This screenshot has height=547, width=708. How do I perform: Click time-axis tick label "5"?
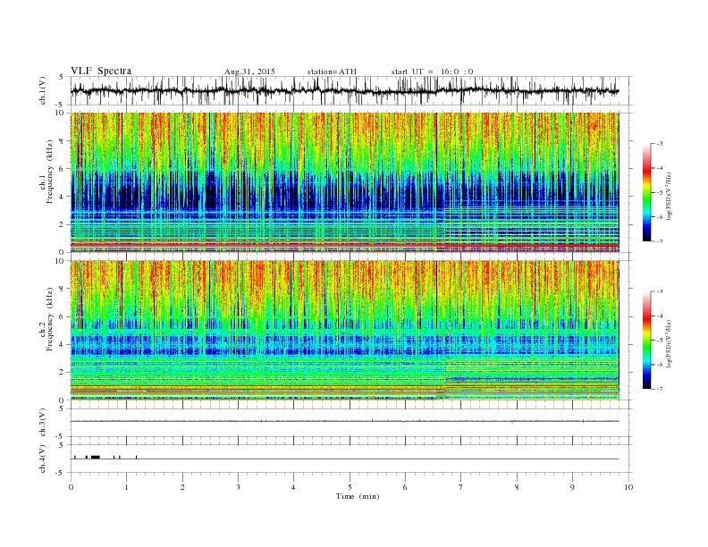pos(350,487)
